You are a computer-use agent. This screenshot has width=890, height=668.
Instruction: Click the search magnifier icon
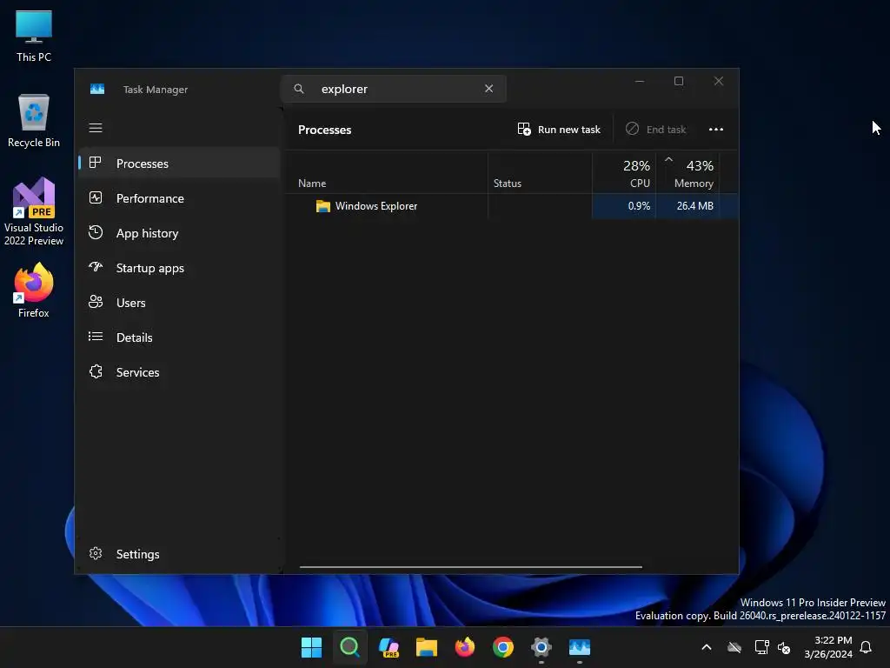(x=299, y=89)
